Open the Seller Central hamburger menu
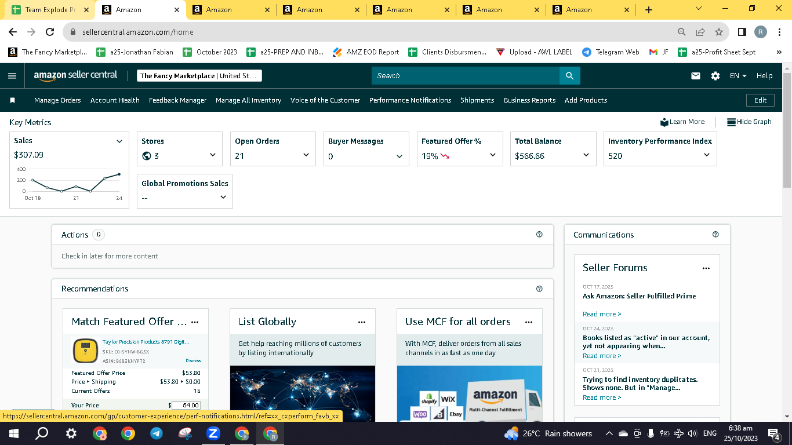Viewport: 792px width, 445px height. click(x=12, y=76)
